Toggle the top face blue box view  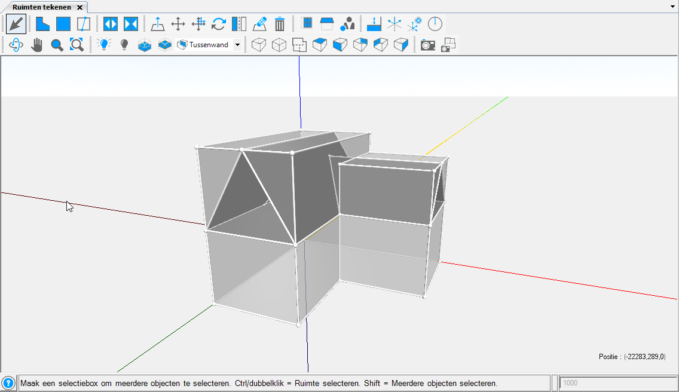point(320,45)
